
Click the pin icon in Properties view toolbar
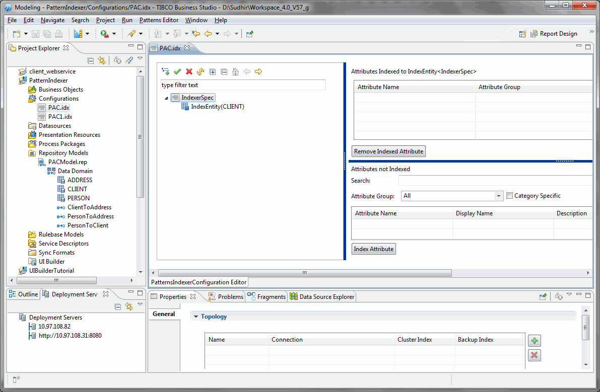coord(543,296)
